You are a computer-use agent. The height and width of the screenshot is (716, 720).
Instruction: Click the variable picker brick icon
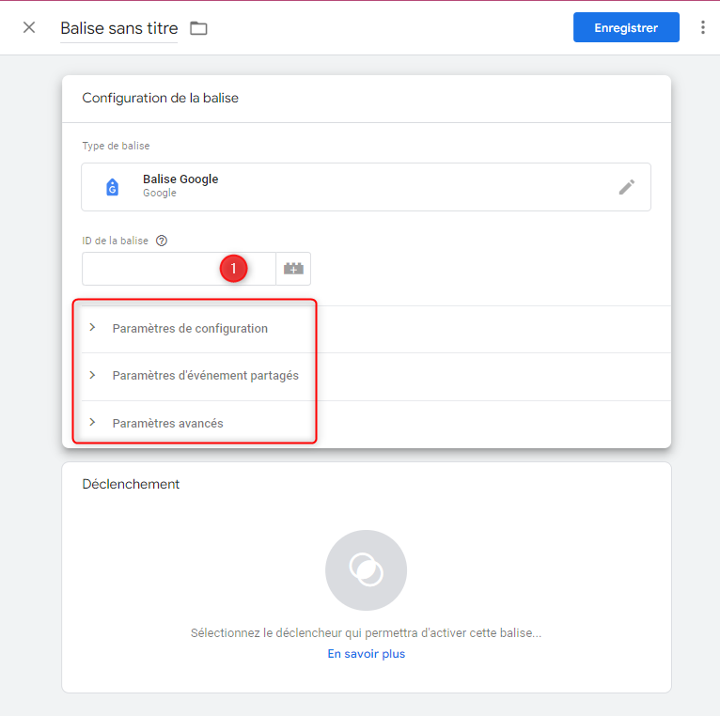click(x=293, y=269)
